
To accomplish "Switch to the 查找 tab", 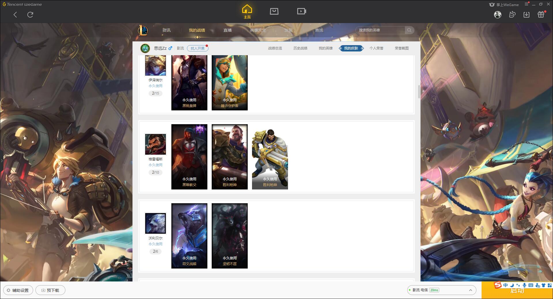I will pos(319,30).
